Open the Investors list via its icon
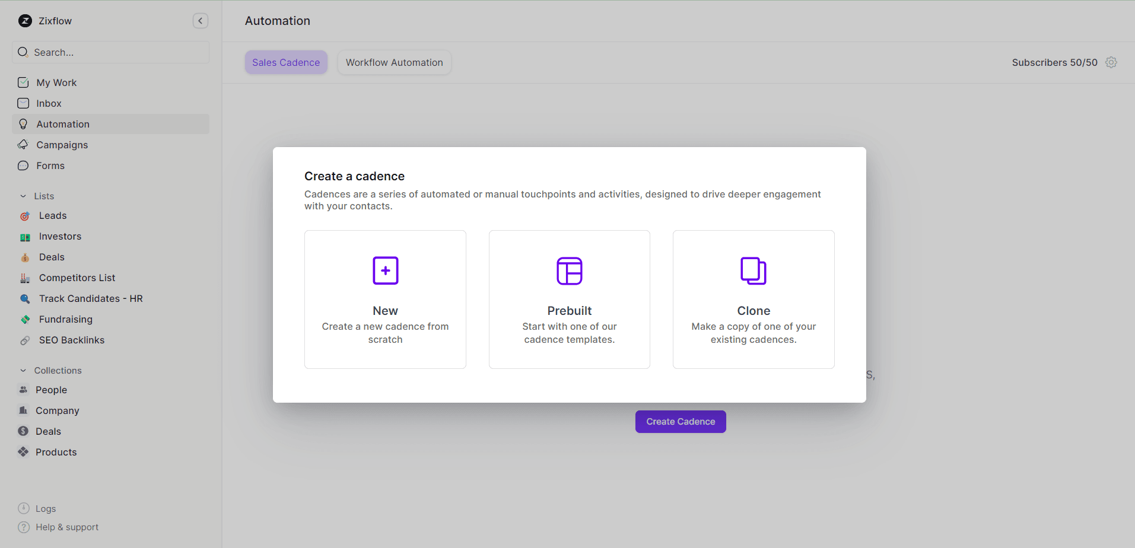 pos(24,236)
